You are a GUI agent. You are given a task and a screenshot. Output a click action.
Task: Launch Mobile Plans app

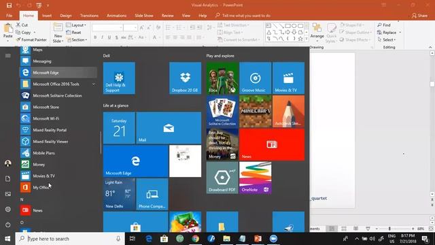point(58,152)
